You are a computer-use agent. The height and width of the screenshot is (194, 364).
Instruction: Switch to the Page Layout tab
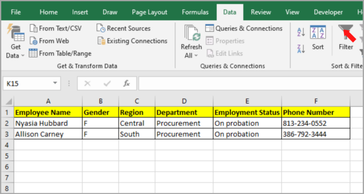[150, 12]
